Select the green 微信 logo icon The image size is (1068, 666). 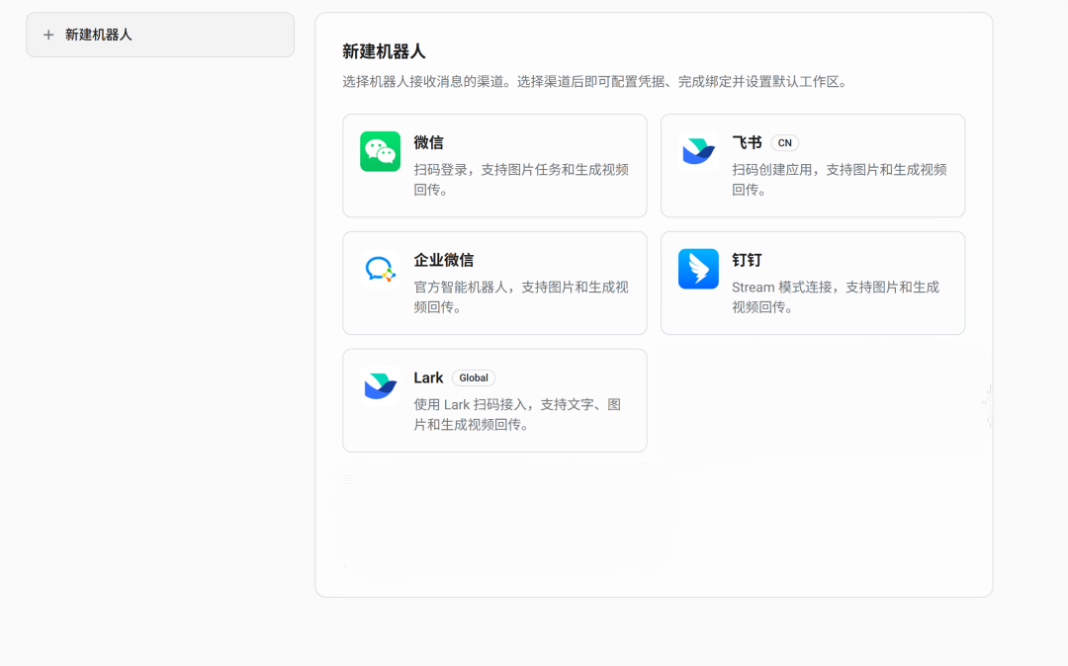[380, 151]
